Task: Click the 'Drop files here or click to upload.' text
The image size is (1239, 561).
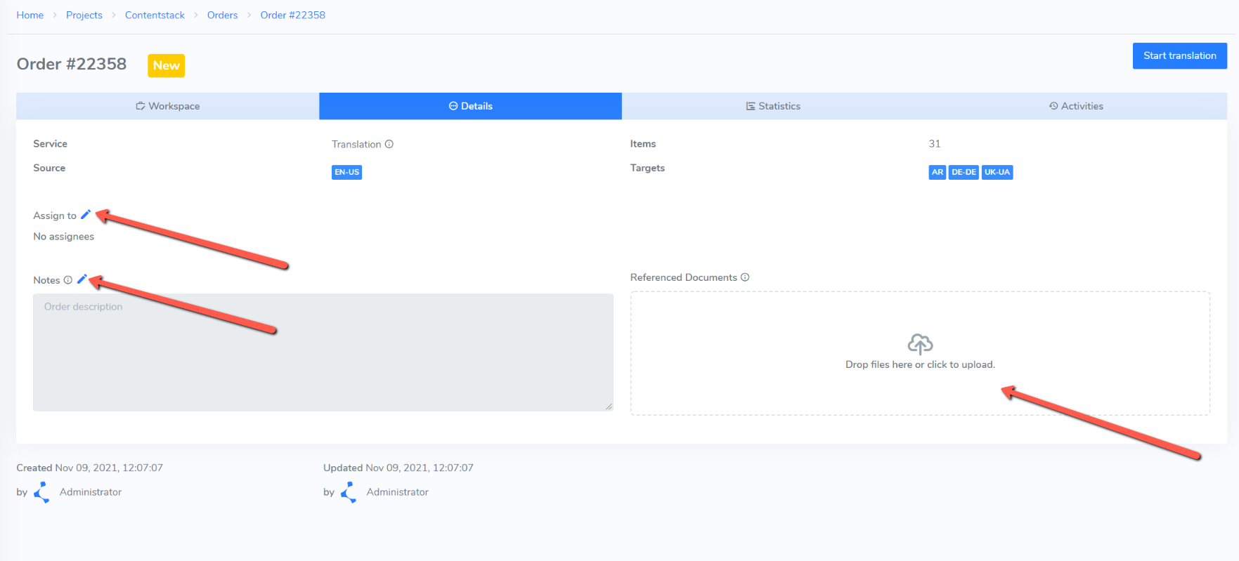Action: [x=920, y=364]
